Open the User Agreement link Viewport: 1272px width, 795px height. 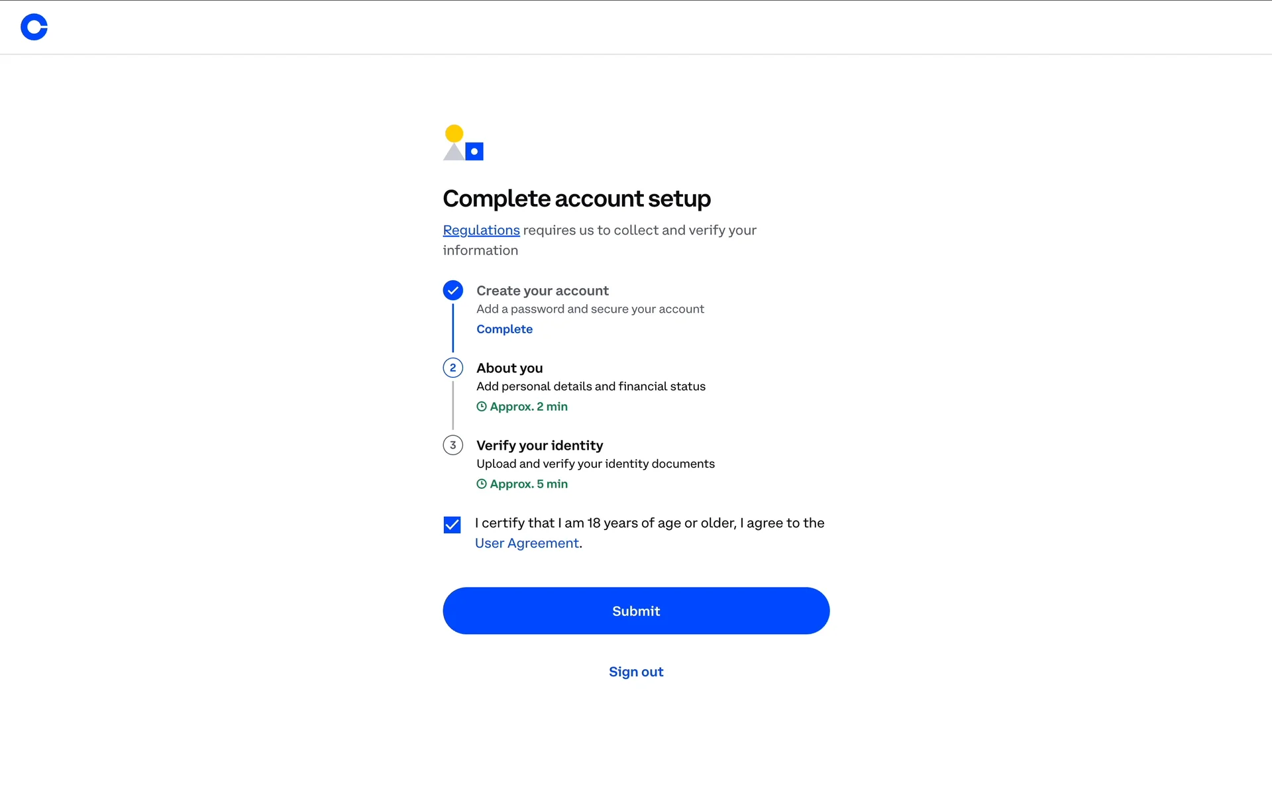point(527,543)
